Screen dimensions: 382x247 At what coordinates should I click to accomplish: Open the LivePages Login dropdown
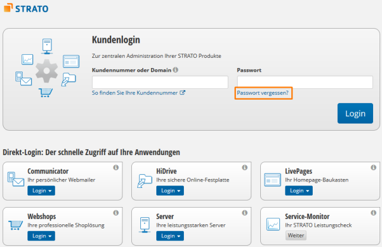click(x=299, y=190)
